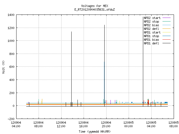Click the orange NPD2 defl legend line
The image size is (179, 134).
pyautogui.click(x=166, y=29)
